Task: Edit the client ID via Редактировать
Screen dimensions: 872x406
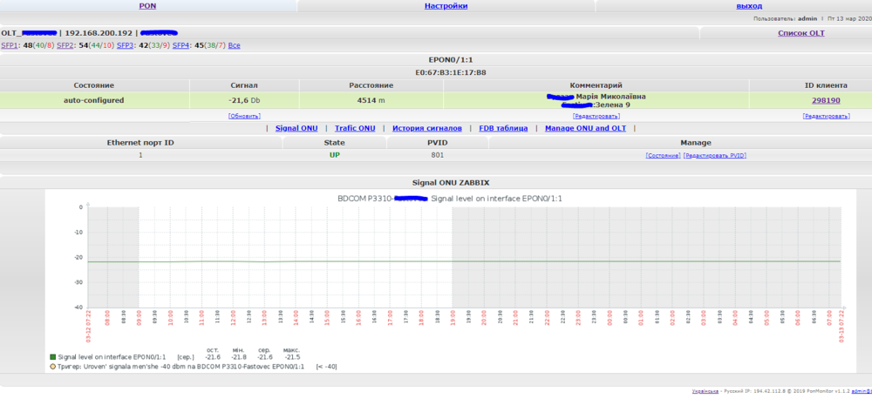Action: click(x=825, y=115)
